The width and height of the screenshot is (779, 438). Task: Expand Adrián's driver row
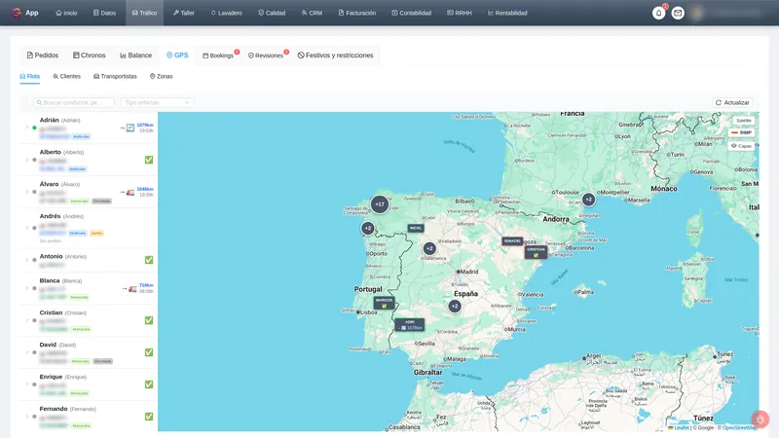pos(27,128)
